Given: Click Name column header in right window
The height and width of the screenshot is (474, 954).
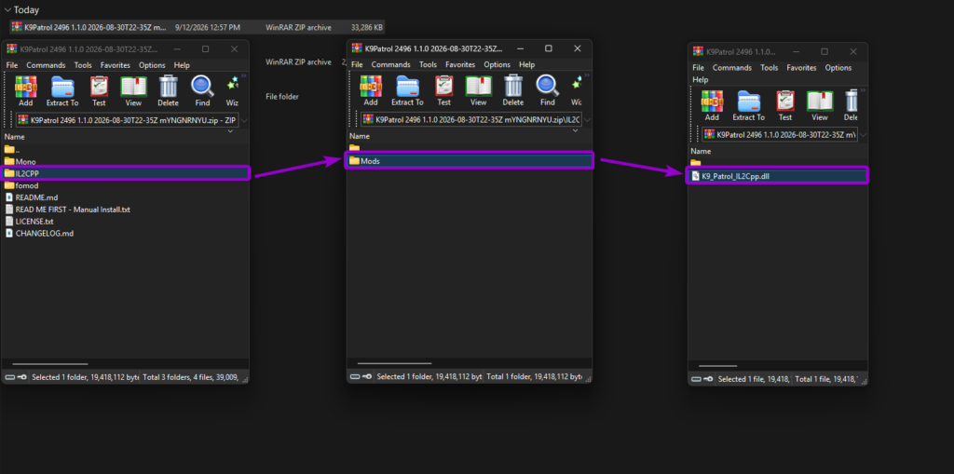Looking at the screenshot, I should click(701, 151).
